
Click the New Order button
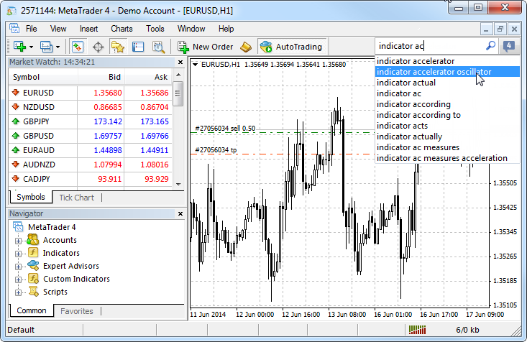click(206, 47)
